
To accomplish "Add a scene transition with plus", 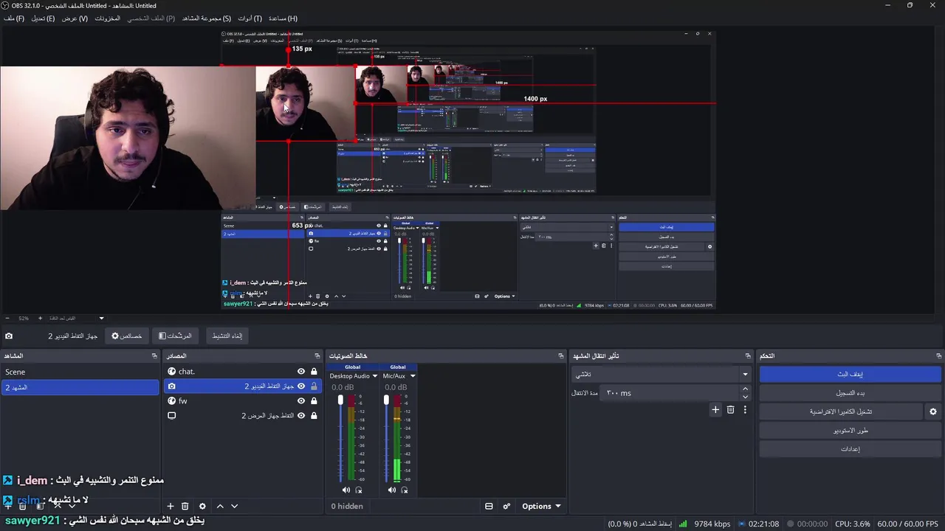I will (x=715, y=409).
